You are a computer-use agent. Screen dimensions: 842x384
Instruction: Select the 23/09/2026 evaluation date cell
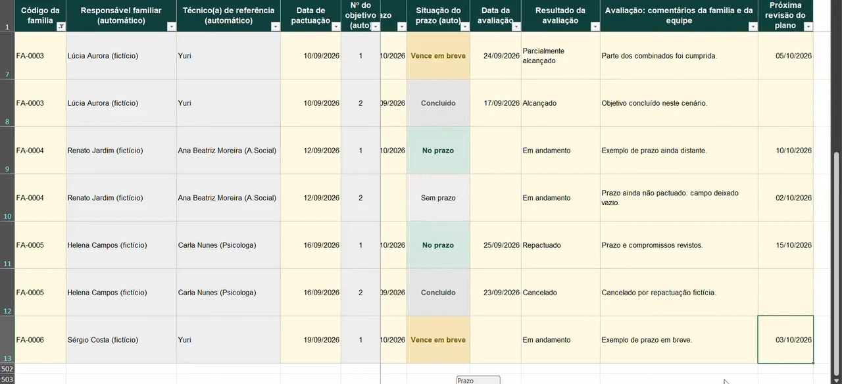tap(495, 293)
